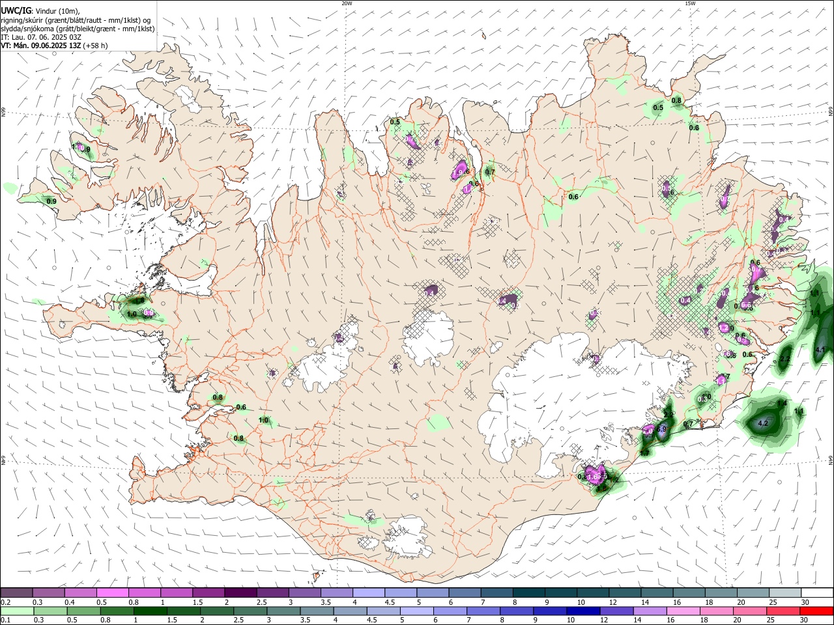This screenshot has height=625, width=834.
Task: Click the 1.4 precipitation value offshore
Action: tap(782, 404)
